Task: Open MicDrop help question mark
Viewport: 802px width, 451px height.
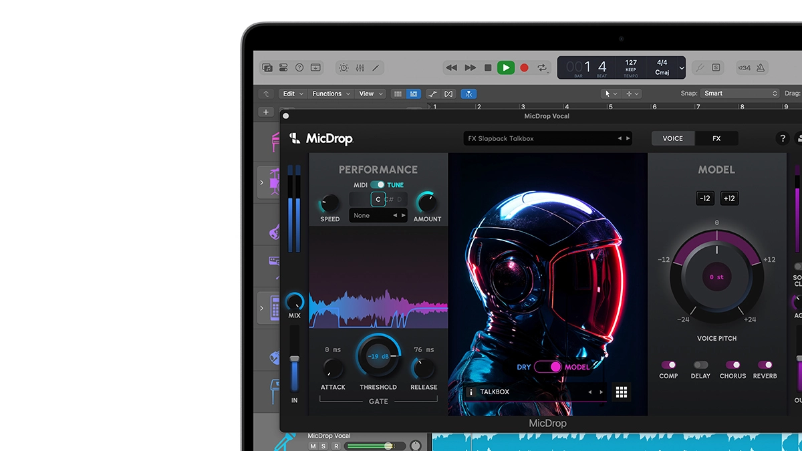Action: pos(783,138)
